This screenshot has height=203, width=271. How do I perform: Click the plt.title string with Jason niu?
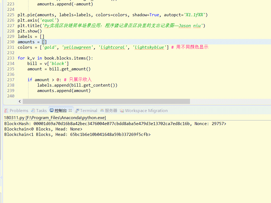[x=122, y=26]
